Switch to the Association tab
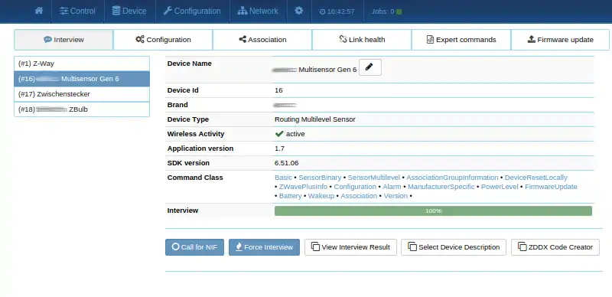Viewport: 612px width, 297px height. coord(262,40)
